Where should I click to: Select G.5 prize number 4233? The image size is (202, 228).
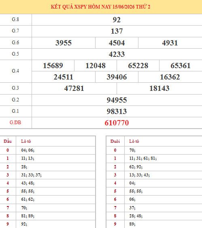(117, 54)
